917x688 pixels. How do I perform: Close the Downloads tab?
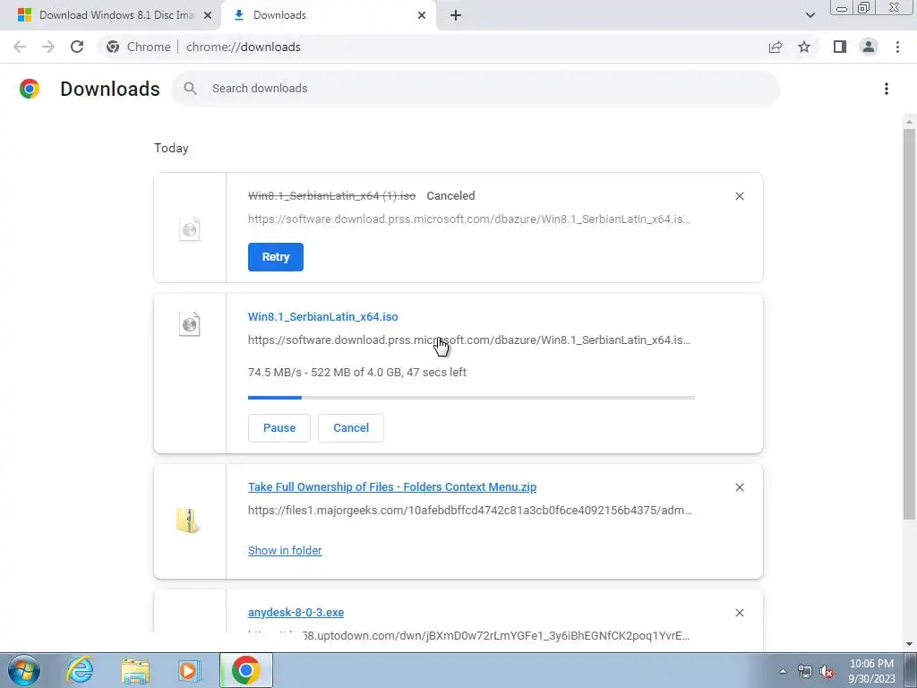click(x=422, y=15)
